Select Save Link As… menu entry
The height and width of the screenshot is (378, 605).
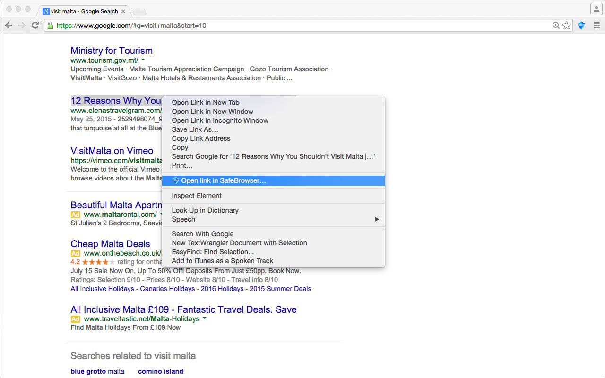(x=273, y=129)
